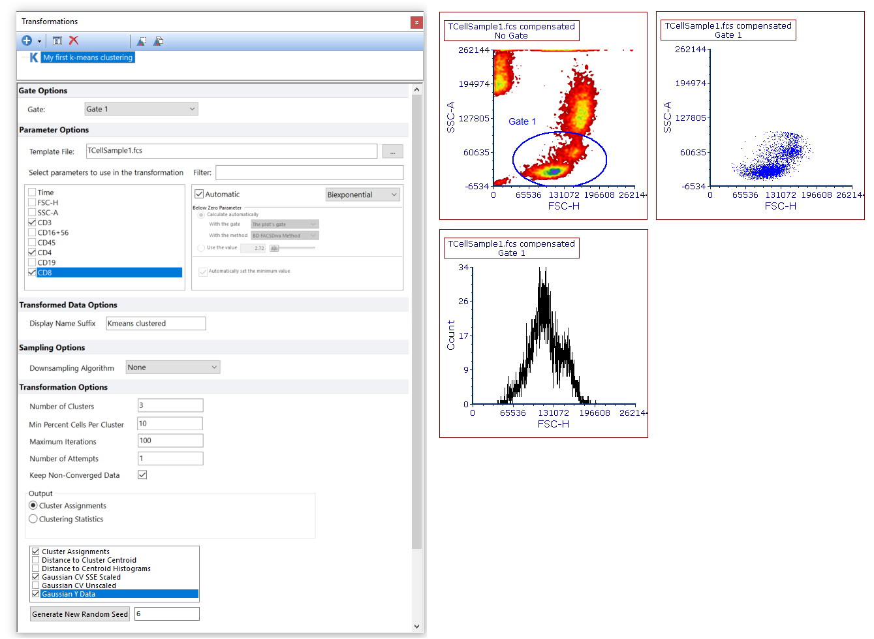Uncheck Gaussian CV SSE Scaled checkbox

click(x=36, y=577)
